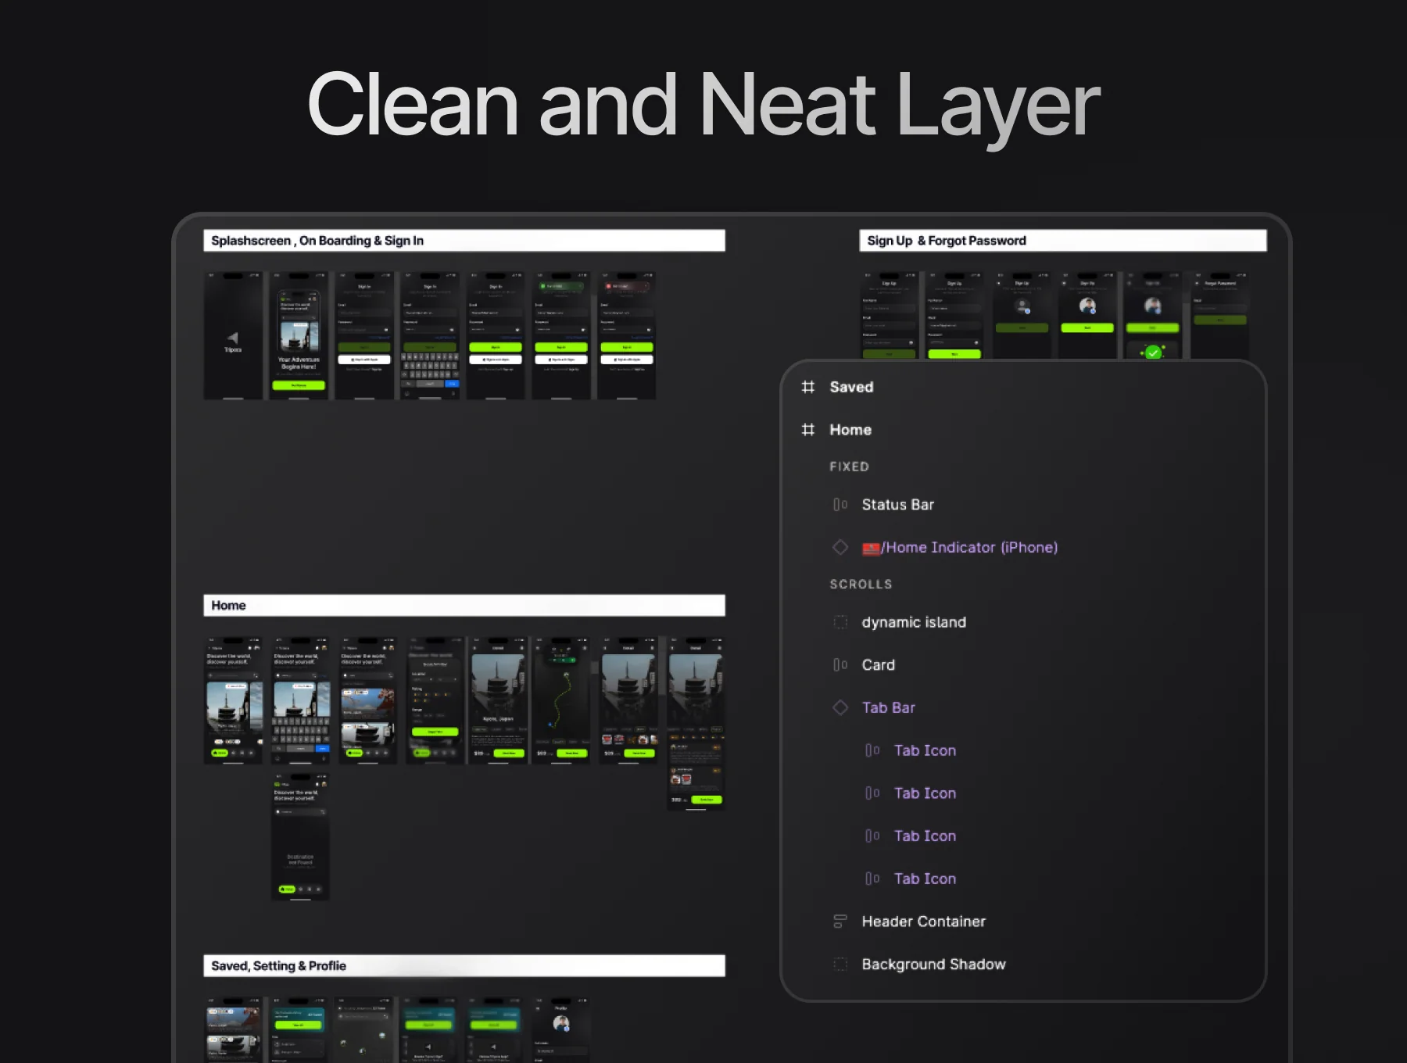Open the Sign In thumbnail with the red toast
1407x1063 pixels.
pos(627,335)
